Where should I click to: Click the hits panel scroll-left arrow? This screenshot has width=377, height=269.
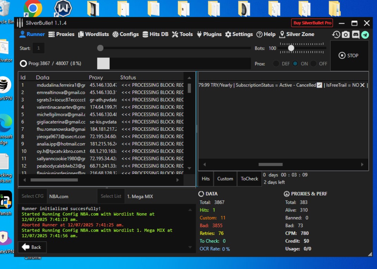(x=204, y=164)
